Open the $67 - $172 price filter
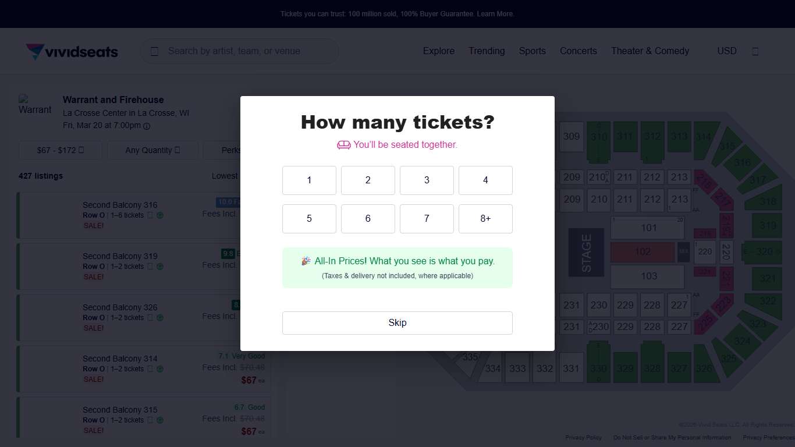Viewport: 795px width, 447px height. [61, 150]
